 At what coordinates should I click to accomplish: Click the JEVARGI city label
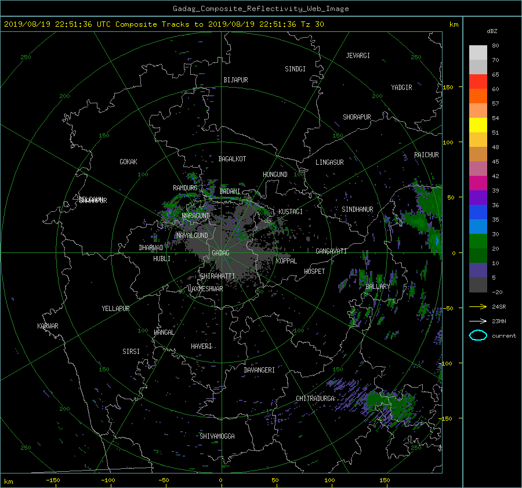tap(358, 56)
